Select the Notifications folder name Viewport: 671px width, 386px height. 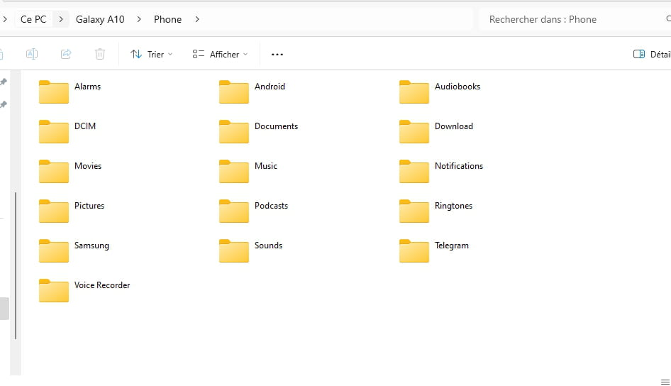(x=459, y=166)
